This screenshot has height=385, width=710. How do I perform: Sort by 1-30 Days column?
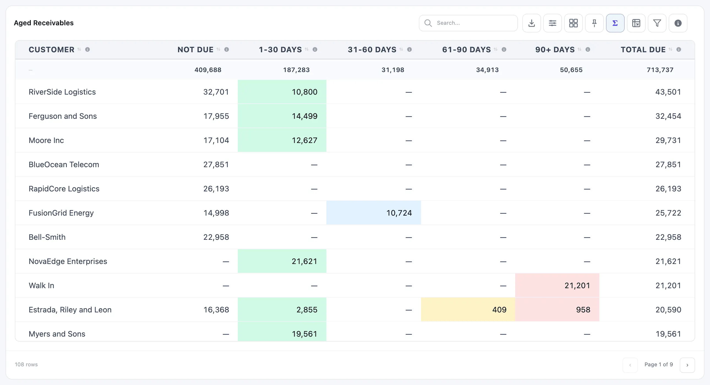(x=307, y=49)
